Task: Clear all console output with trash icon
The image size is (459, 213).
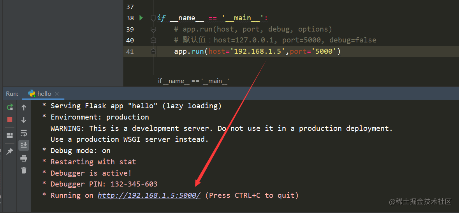Action: pyautogui.click(x=24, y=170)
